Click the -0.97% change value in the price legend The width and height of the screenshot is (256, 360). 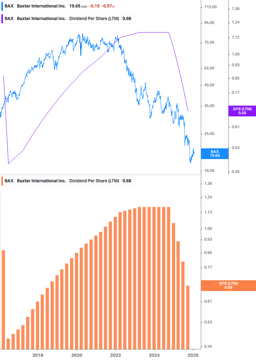(108, 6)
